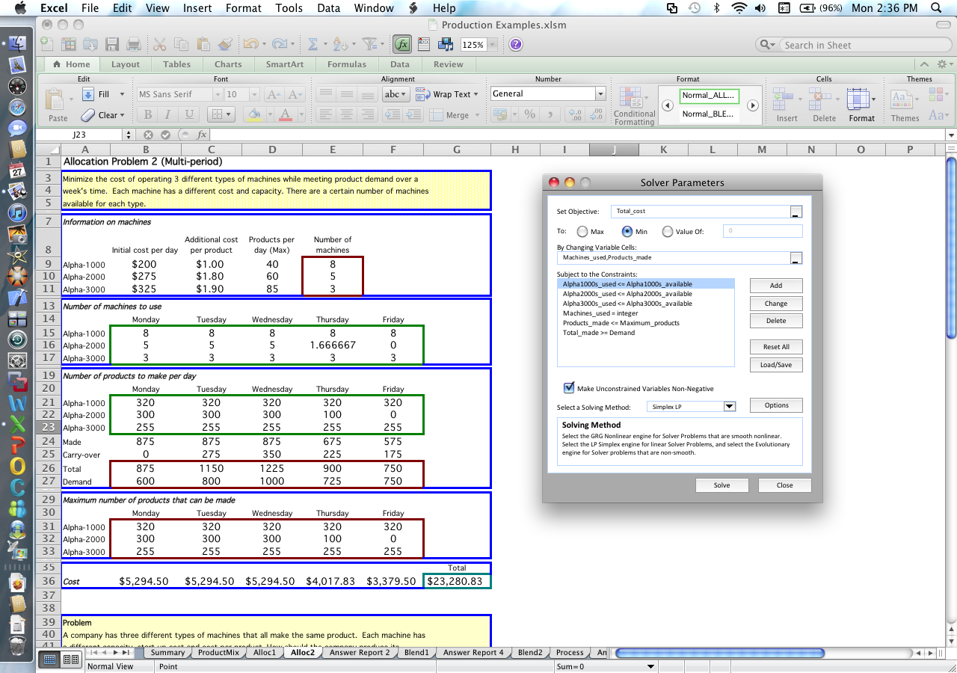The width and height of the screenshot is (957, 673).
Task: Select the Max radio button
Action: (582, 232)
